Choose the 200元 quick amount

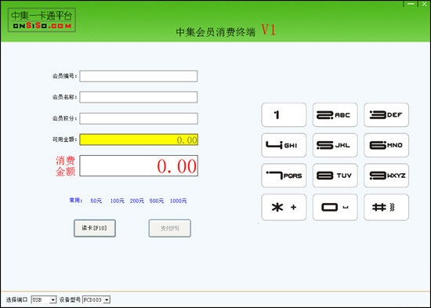coord(137,201)
